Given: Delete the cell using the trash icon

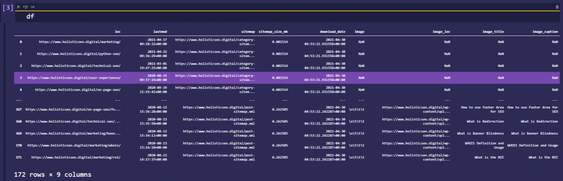Looking at the screenshot, I should [x=557, y=7].
